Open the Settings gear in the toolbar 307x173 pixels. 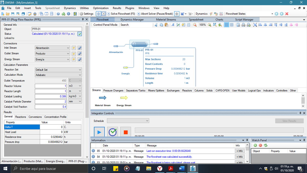coord(86,14)
